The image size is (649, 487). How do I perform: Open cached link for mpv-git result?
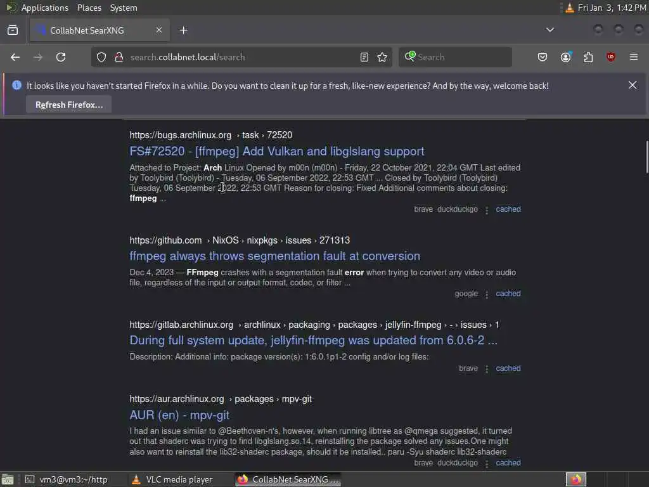(508, 463)
